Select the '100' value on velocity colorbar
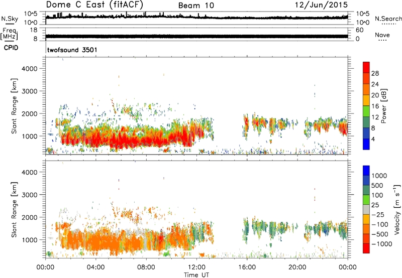 (x=377, y=195)
